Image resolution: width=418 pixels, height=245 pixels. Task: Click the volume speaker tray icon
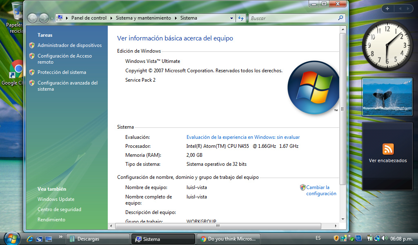tap(385, 238)
